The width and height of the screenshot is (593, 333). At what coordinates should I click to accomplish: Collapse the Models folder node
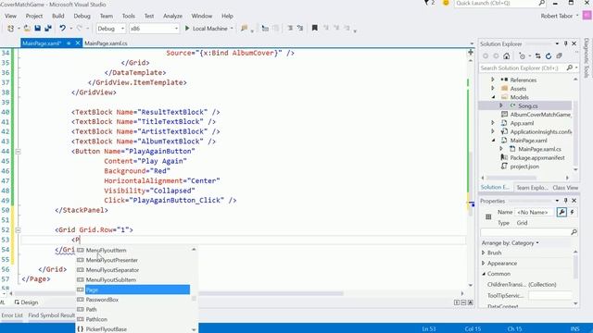tap(493, 97)
